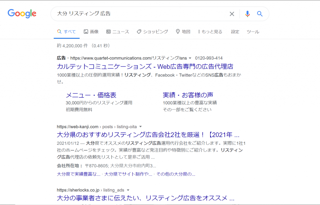320x205 pixels.
Task: Open 大分県で実績豊富な... sub-link
Action: (78, 174)
